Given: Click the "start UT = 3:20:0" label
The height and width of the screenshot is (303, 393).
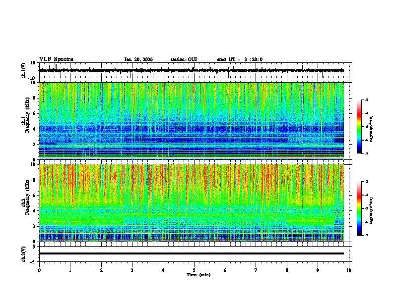Looking at the screenshot, I should tap(240, 59).
